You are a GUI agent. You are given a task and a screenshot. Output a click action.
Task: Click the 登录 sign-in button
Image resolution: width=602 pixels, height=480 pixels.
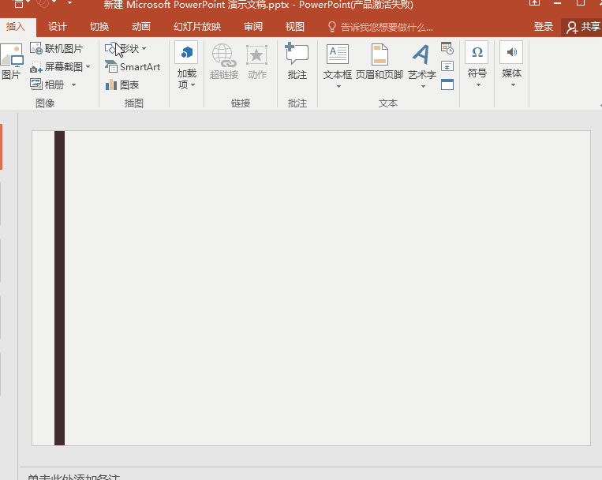coord(544,27)
